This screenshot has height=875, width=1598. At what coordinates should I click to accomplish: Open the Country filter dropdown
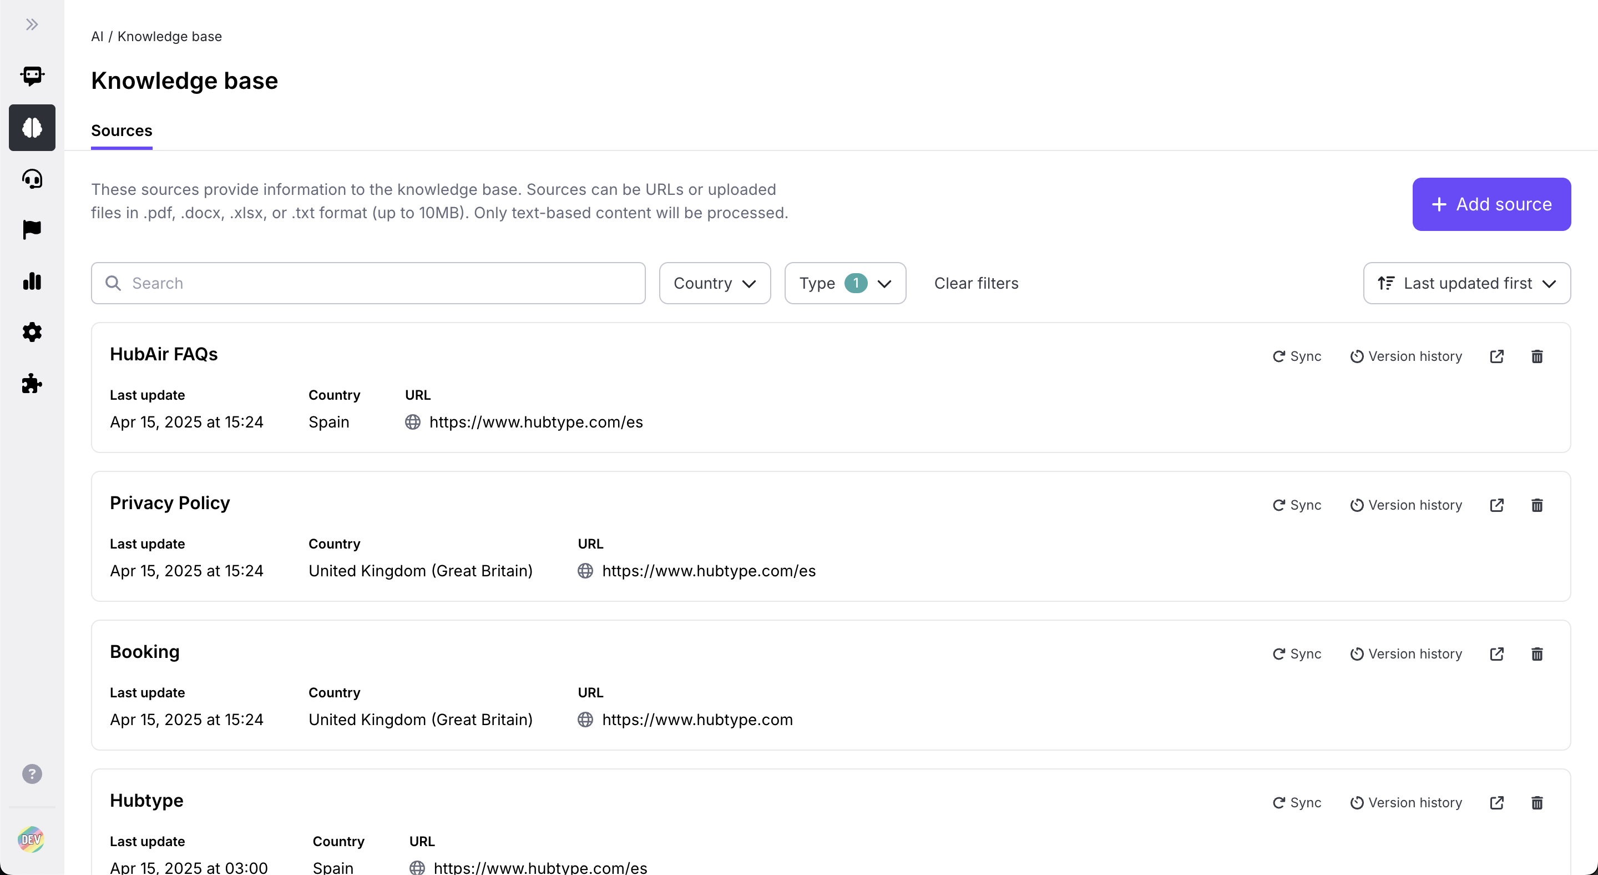coord(715,283)
